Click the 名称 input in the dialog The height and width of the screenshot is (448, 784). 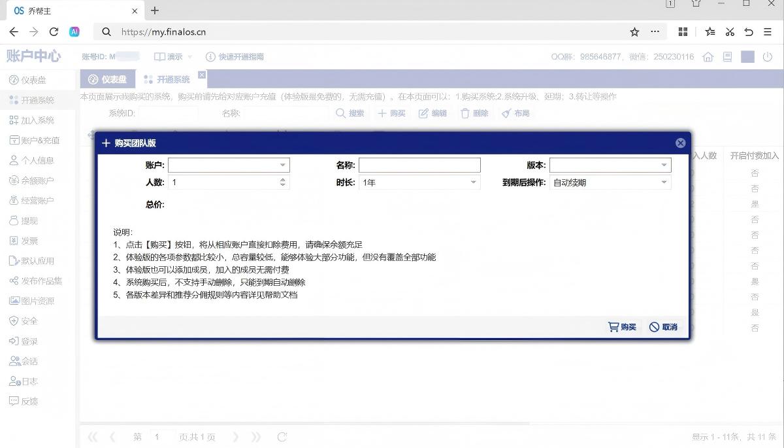point(419,165)
